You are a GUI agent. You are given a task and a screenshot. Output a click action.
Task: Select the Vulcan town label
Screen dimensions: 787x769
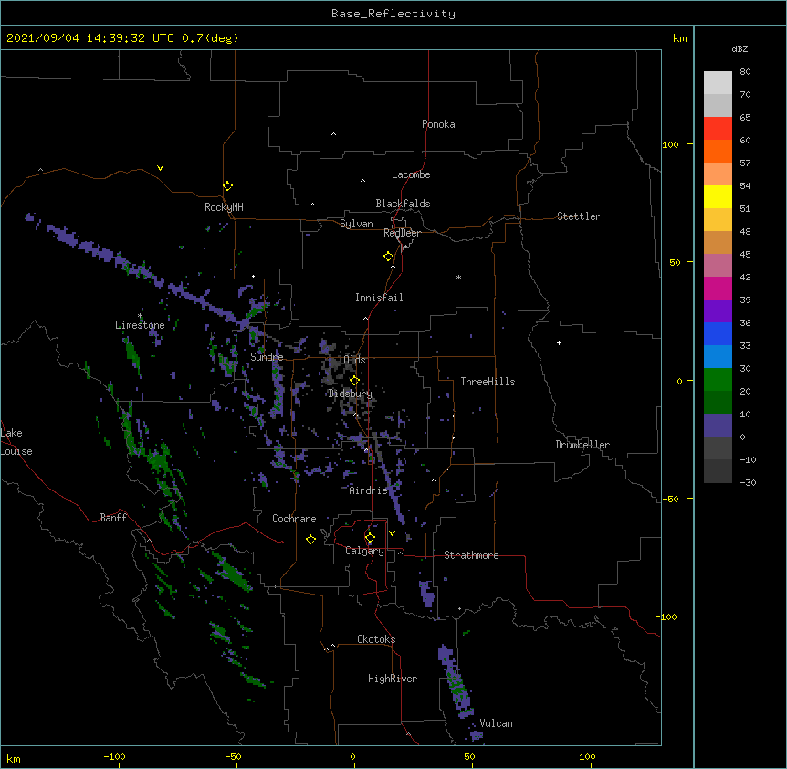point(496,723)
